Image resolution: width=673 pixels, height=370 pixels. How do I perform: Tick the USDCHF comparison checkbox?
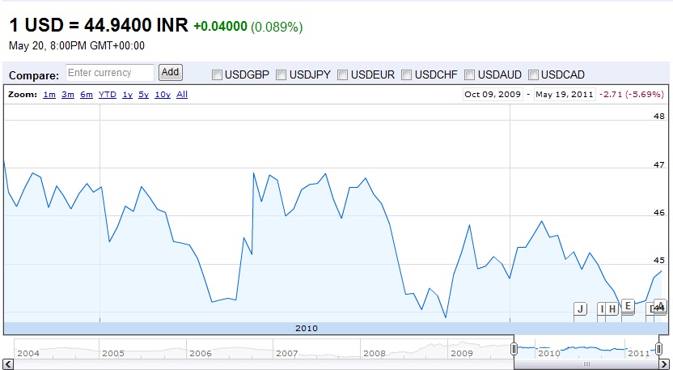coord(406,74)
